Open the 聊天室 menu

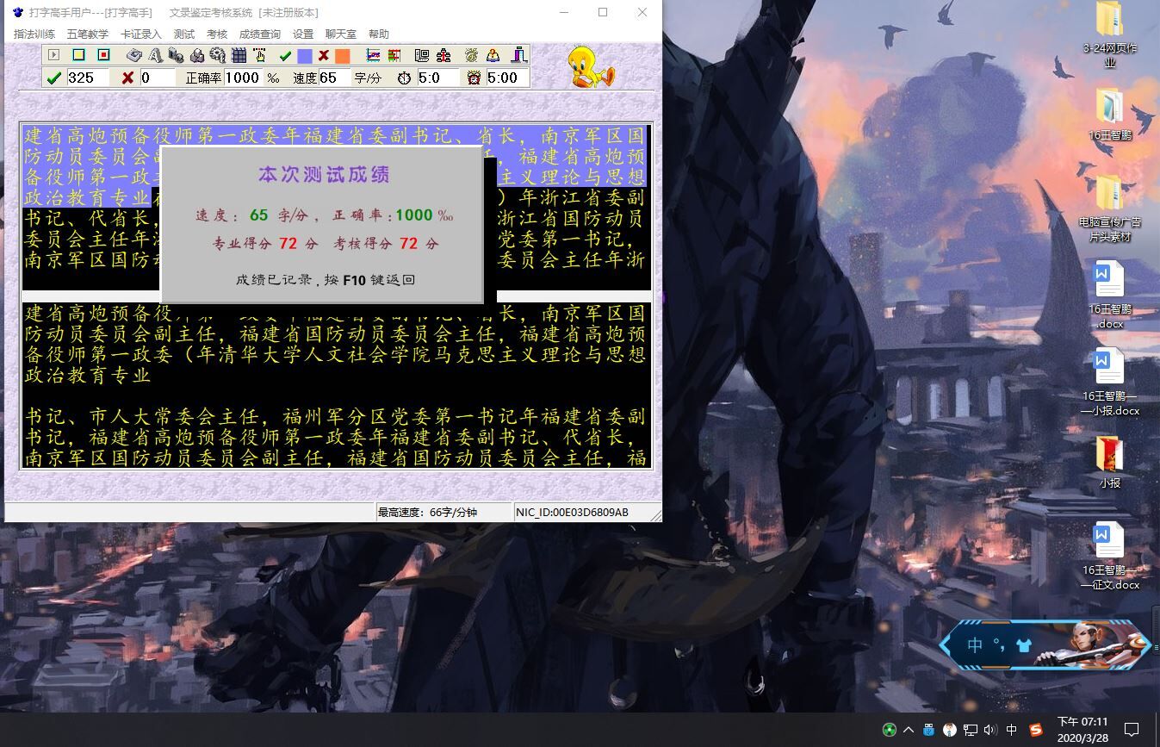pos(340,34)
